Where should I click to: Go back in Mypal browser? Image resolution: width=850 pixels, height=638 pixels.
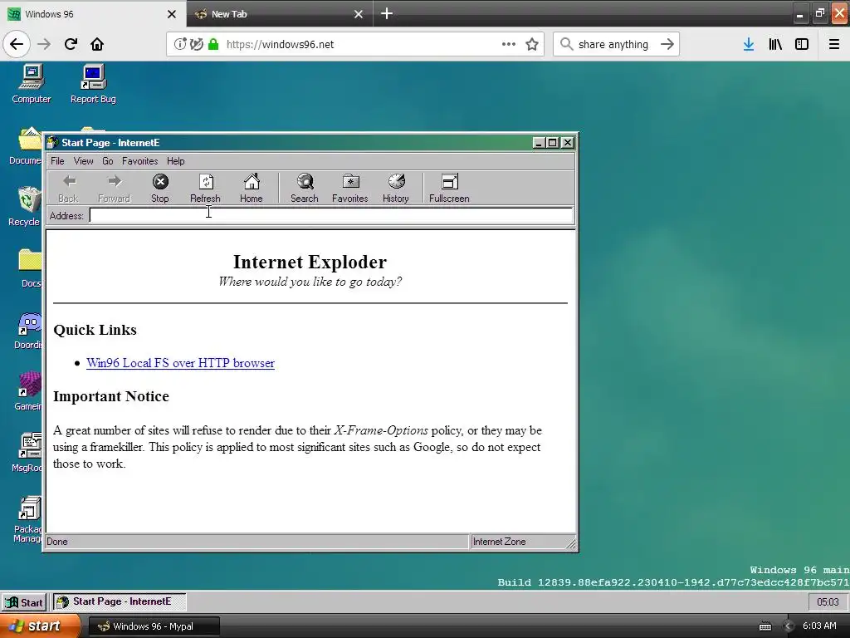[17, 44]
